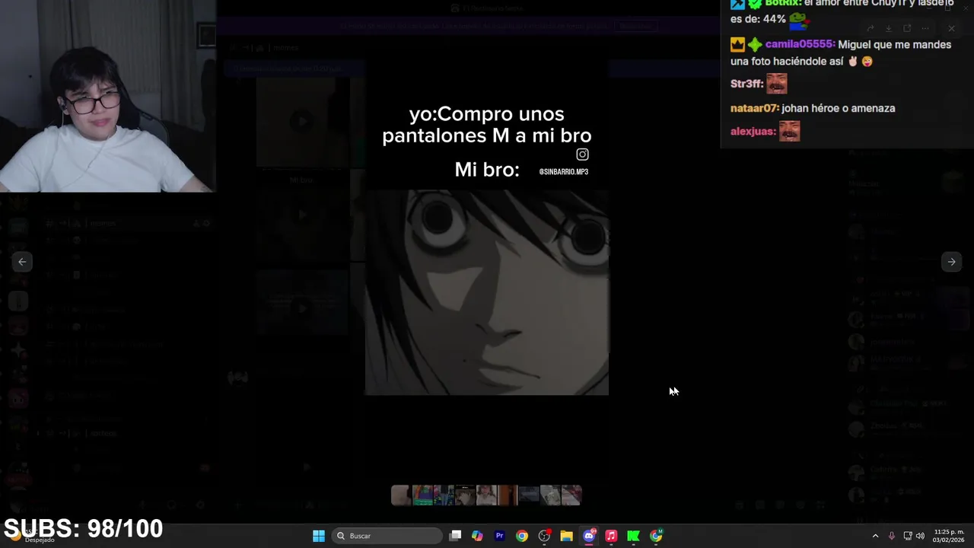Select the sixth thumbnail with orange tone
Screen dimensions: 974x548
point(507,495)
